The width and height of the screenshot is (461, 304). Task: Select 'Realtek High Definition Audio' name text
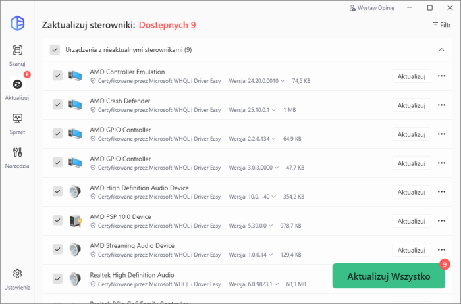pos(132,275)
